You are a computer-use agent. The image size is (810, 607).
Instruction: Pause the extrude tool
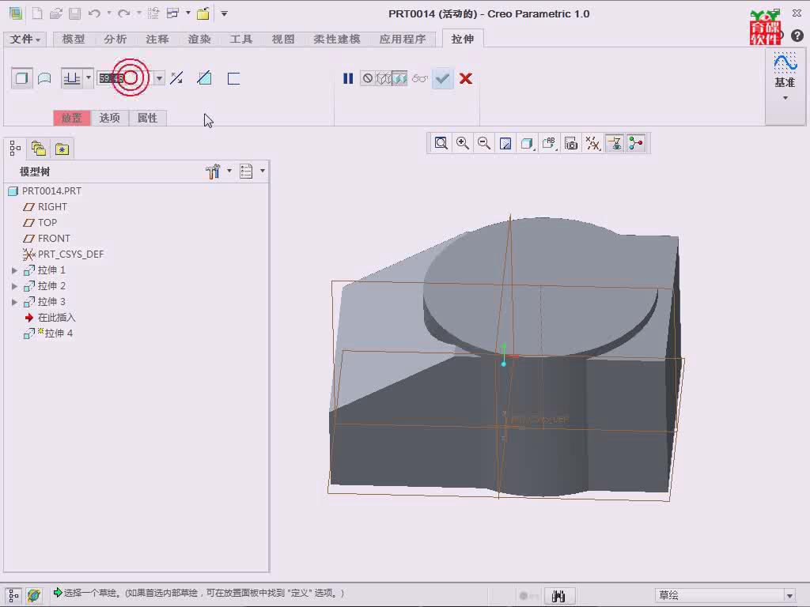348,78
